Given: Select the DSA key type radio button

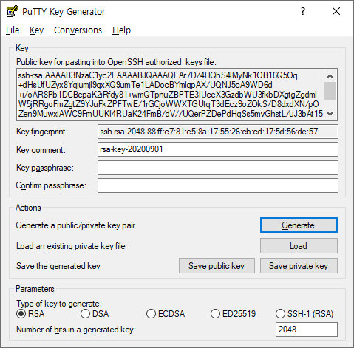Looking at the screenshot, I should tap(85, 314).
